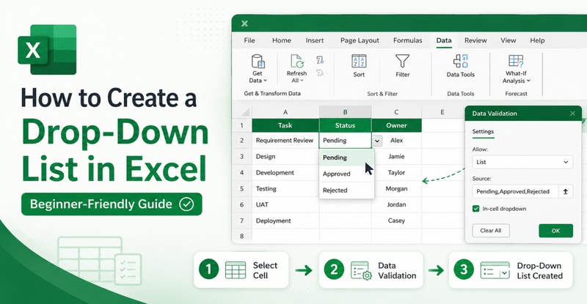The width and height of the screenshot is (587, 304).
Task: Open the Page Layout tab
Action: pyautogui.click(x=360, y=40)
